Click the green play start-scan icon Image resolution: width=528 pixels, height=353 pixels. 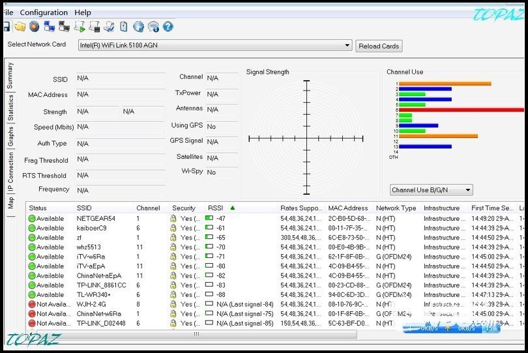point(79,27)
